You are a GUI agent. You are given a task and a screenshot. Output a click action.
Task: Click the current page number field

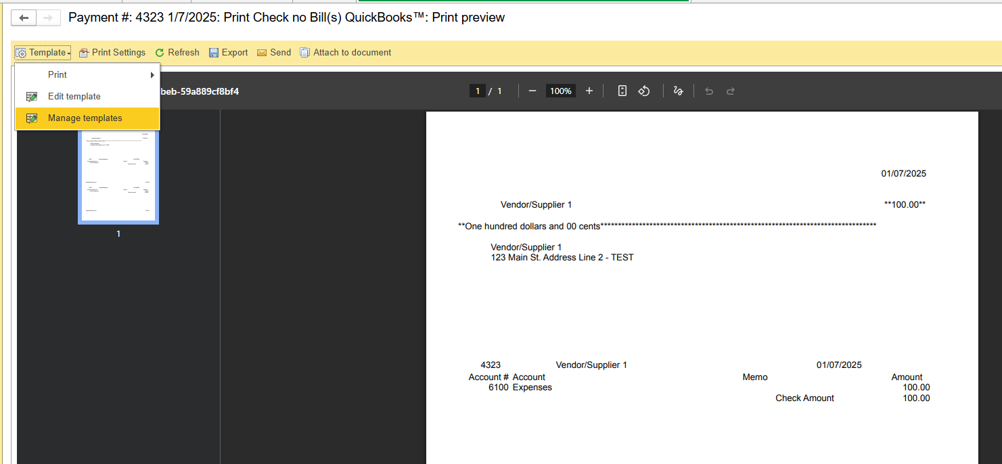(478, 91)
